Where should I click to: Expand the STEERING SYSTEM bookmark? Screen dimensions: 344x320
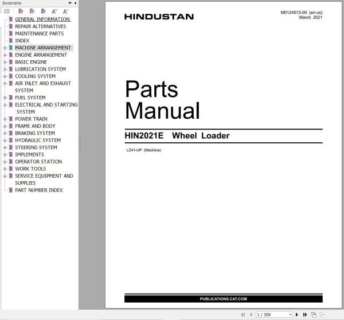pos(5,147)
